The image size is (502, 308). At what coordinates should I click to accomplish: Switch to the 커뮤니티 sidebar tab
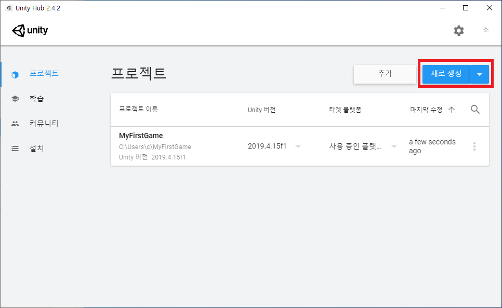coord(44,123)
